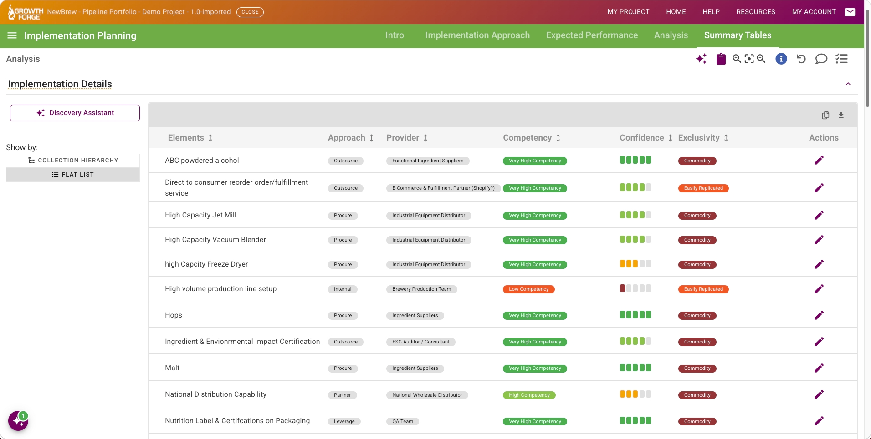Click the AI sparkle icon in Analysis toolbar
871x439 pixels.
(702, 59)
